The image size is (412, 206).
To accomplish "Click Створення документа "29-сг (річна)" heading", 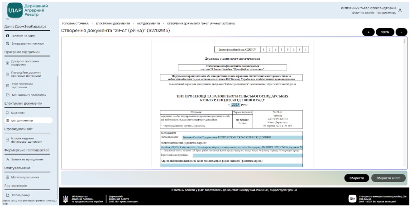I will (x=115, y=31).
